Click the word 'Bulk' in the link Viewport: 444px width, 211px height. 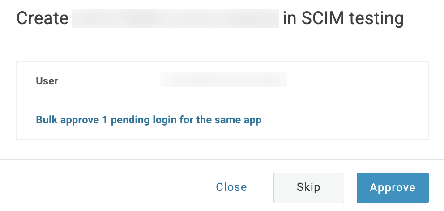(46, 120)
